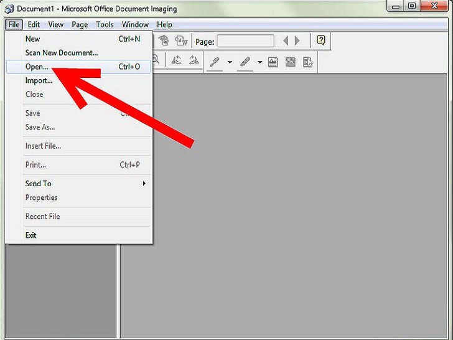Expand the Pen tool options dropdown

coord(230,62)
